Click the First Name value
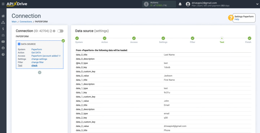 tap(169, 80)
